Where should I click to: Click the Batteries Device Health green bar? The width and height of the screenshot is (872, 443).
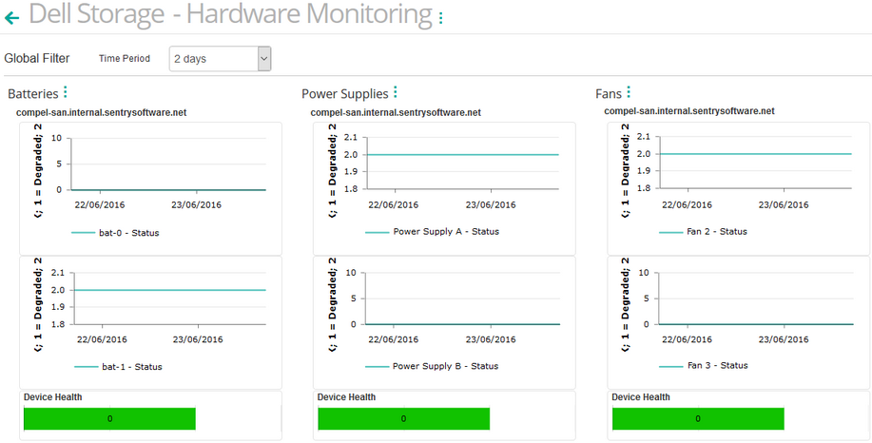pos(109,418)
